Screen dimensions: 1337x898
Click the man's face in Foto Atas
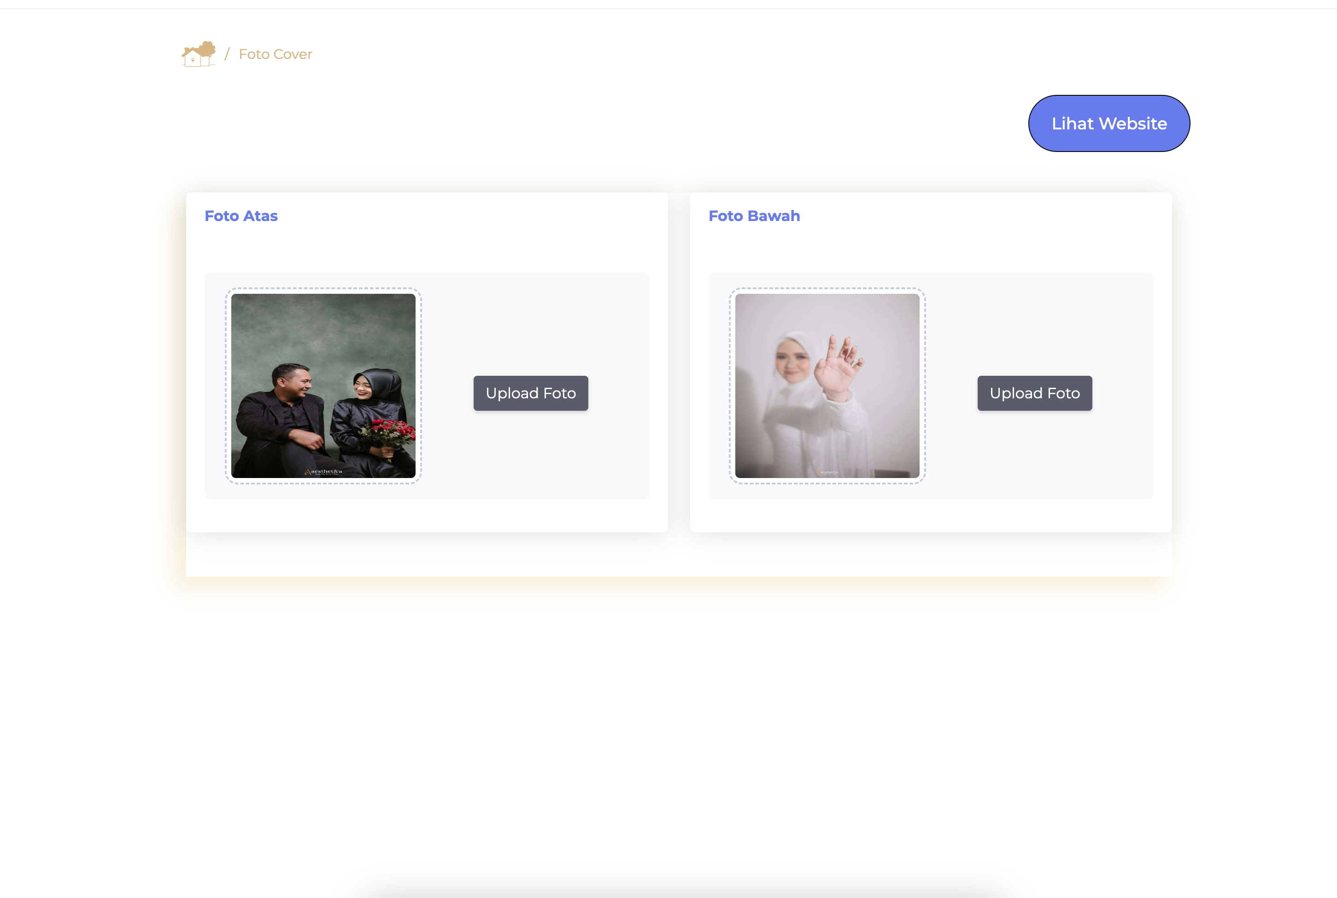[x=298, y=383]
